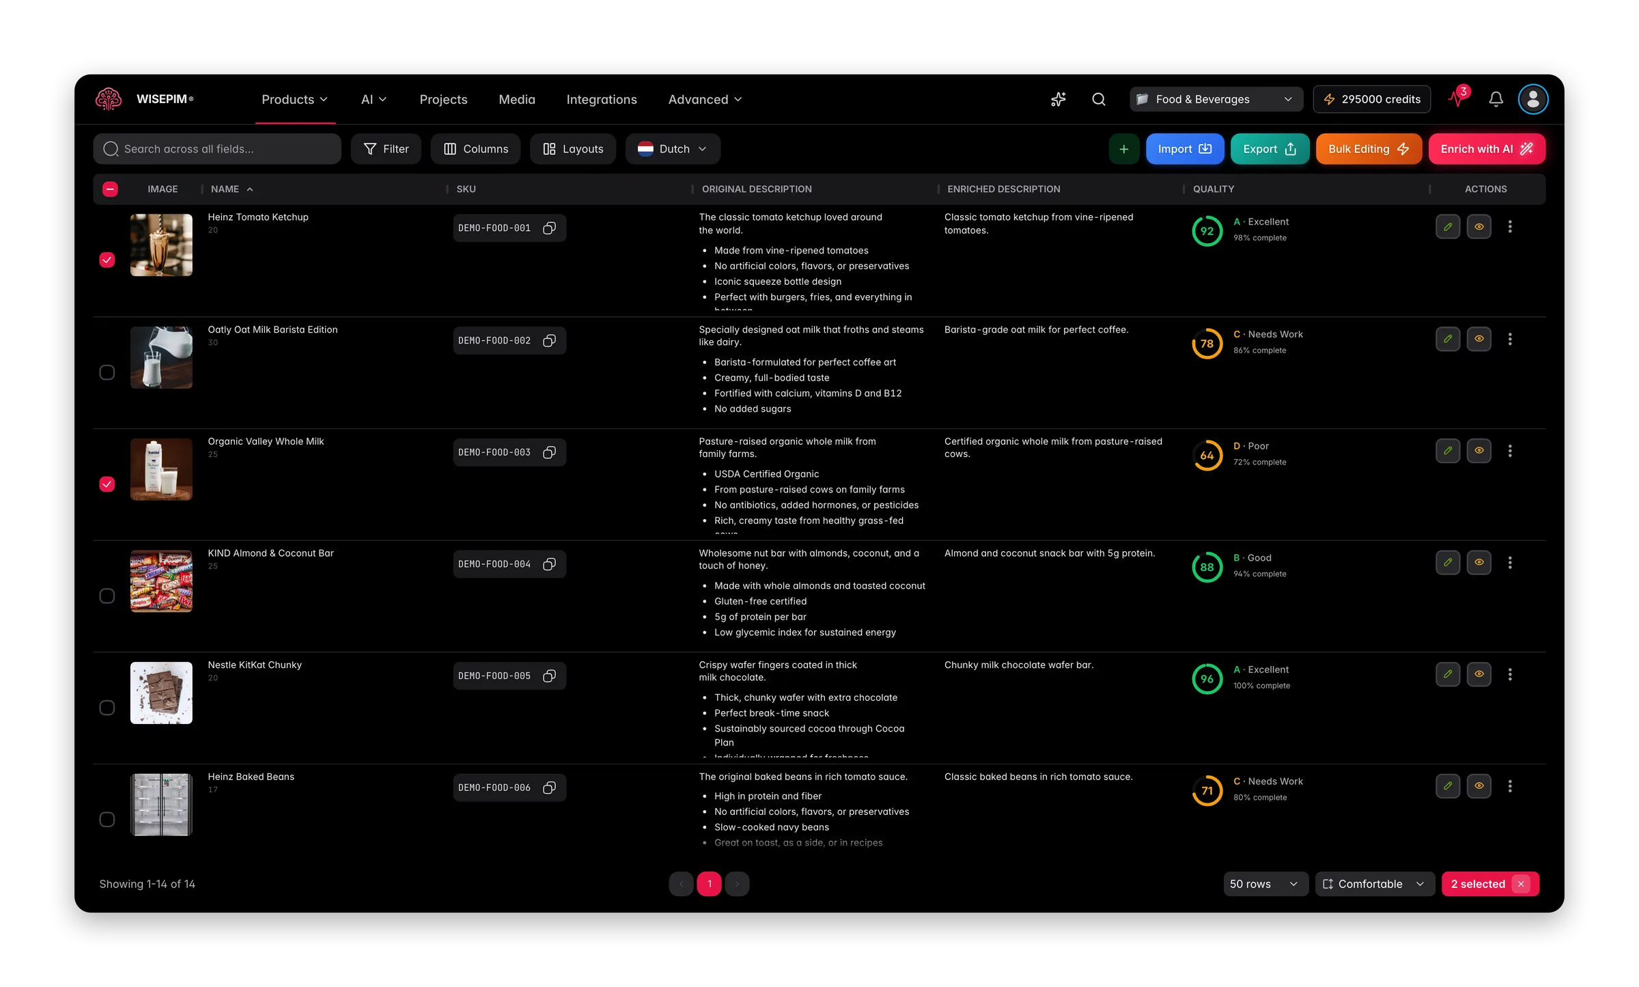Check Nestle KitKat Chunky row checkbox

(x=107, y=708)
